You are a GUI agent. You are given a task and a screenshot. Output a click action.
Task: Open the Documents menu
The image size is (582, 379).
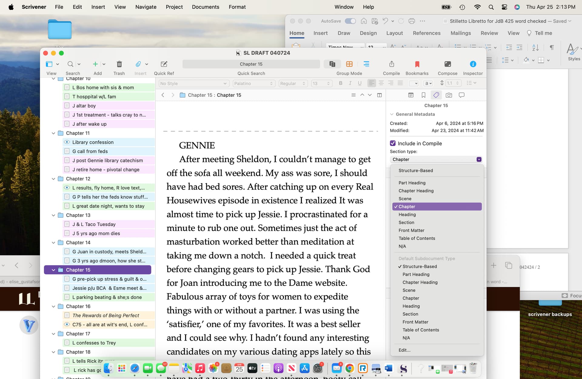[x=205, y=7]
